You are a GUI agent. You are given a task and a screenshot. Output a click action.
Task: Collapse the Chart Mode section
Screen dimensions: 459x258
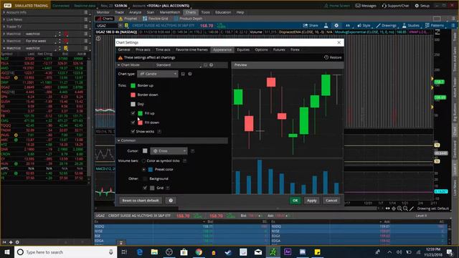point(119,65)
